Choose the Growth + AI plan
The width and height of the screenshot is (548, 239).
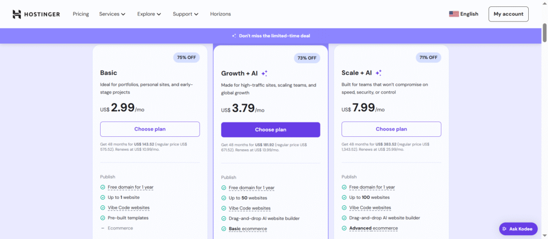(270, 129)
